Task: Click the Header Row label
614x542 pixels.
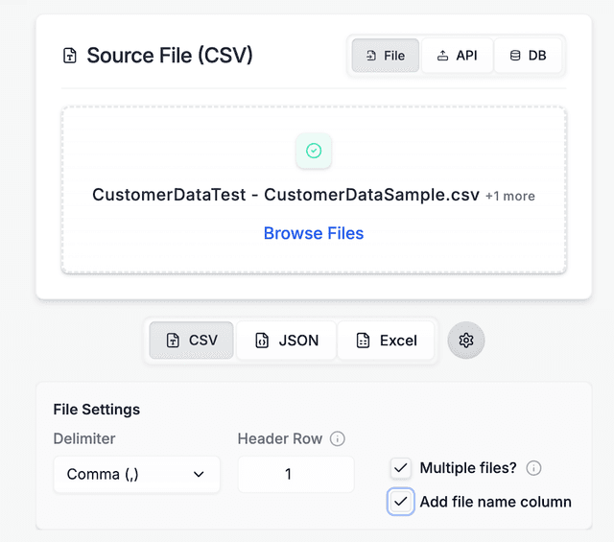Action: coord(280,438)
